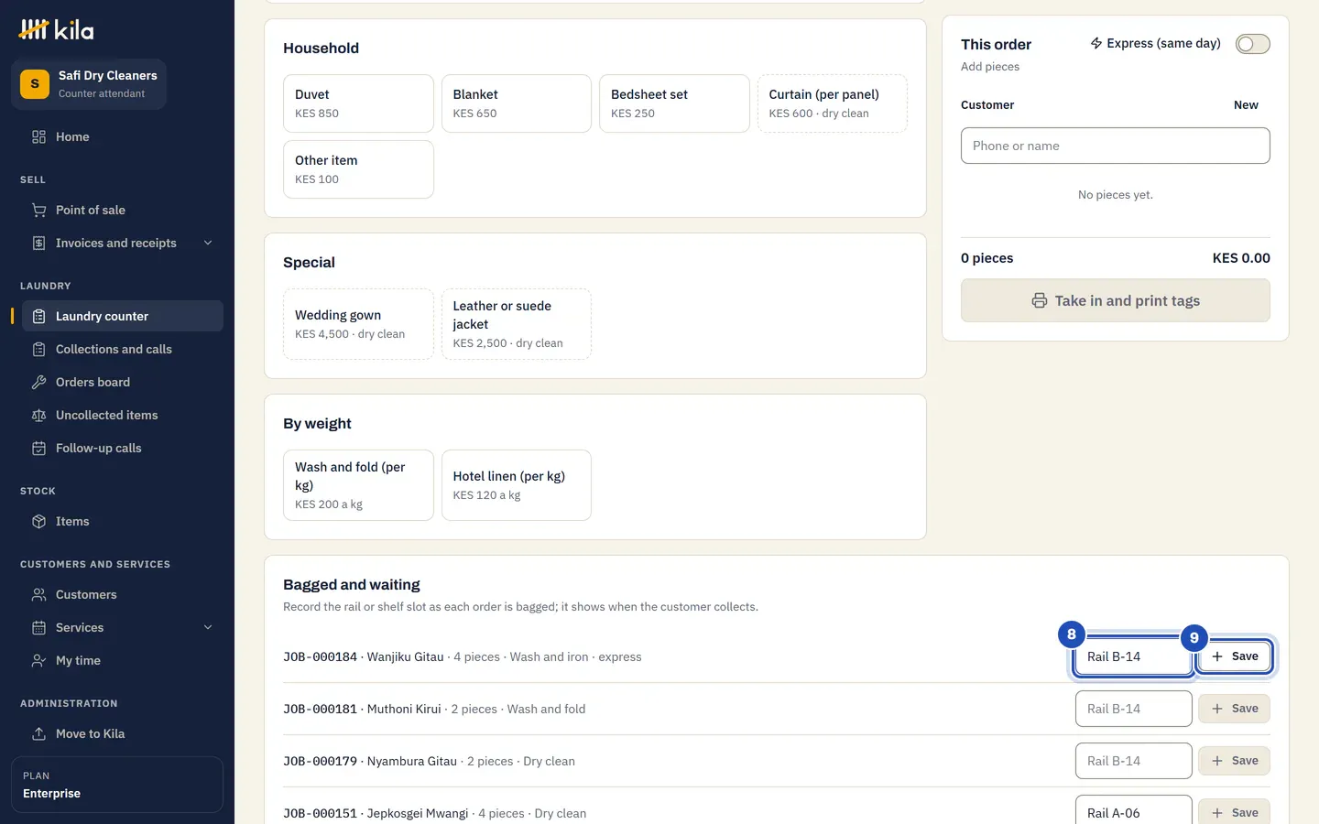Add a Blanket piece
Image resolution: width=1319 pixels, height=824 pixels.
pos(517,103)
